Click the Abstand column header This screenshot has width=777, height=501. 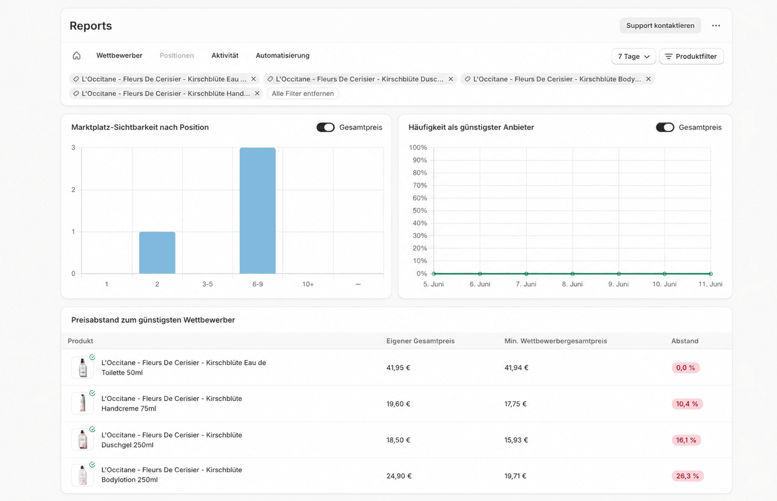click(x=685, y=341)
